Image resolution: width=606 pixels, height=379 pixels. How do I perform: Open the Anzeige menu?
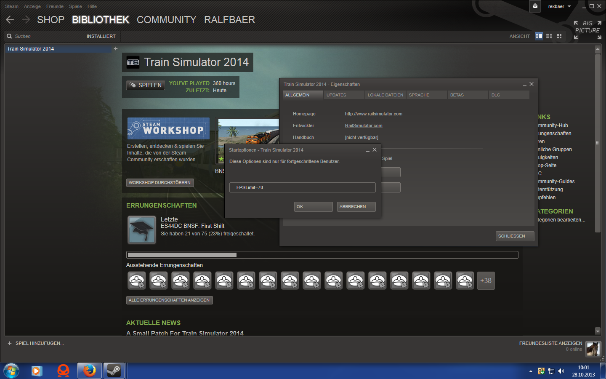click(x=32, y=6)
